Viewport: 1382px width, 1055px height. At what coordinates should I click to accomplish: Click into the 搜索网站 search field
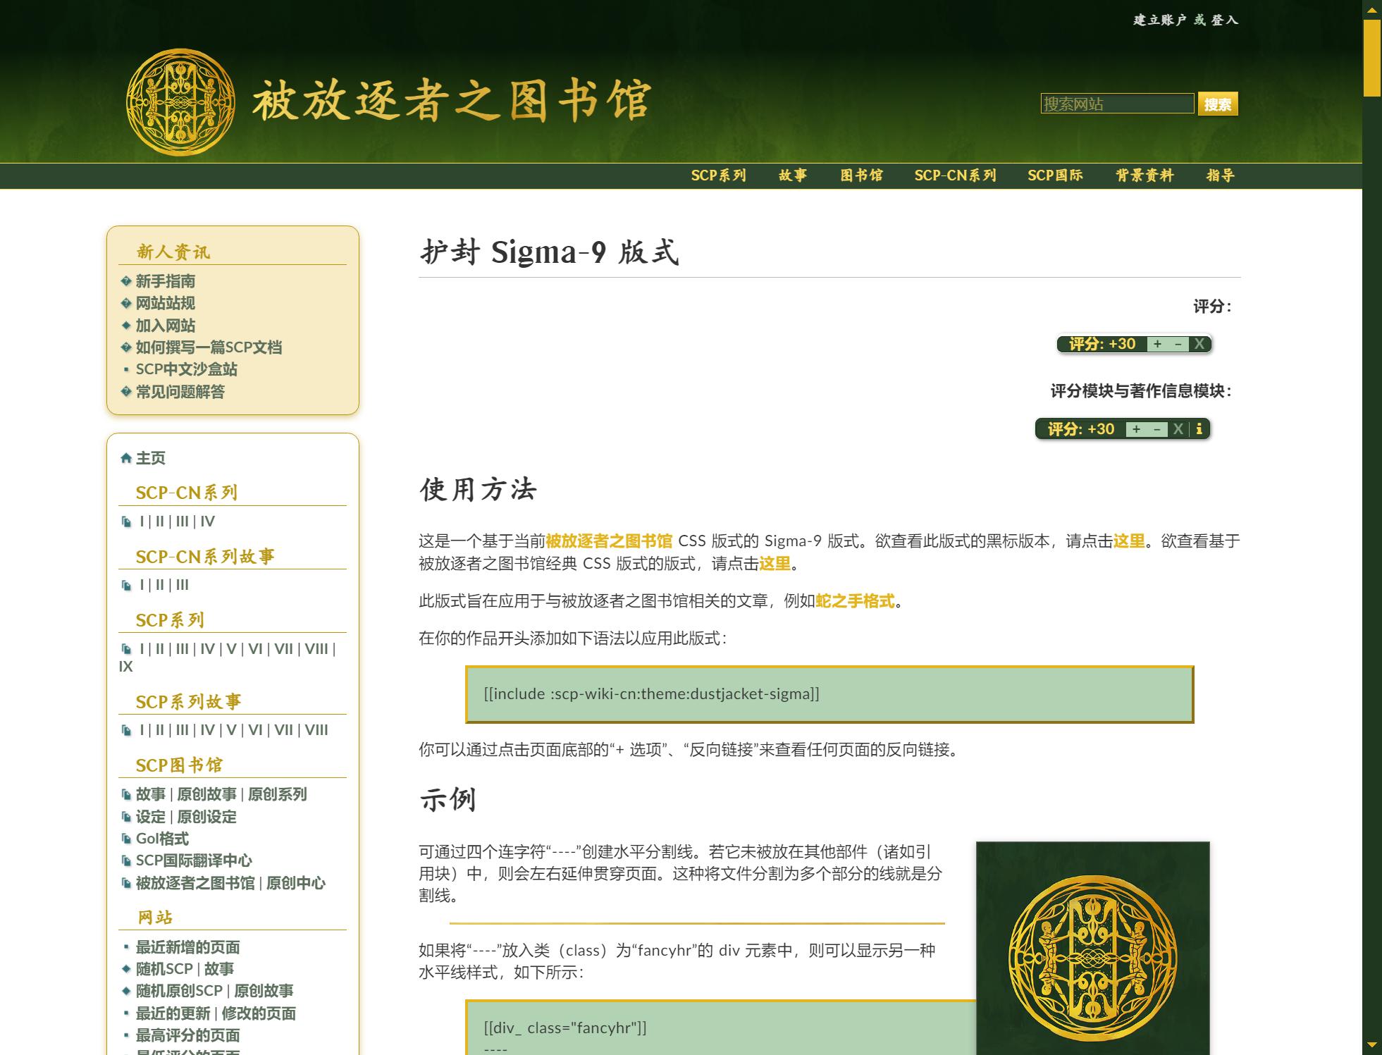[1117, 104]
